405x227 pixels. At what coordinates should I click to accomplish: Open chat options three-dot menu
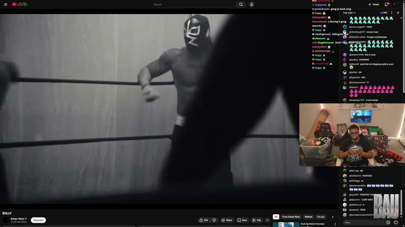coord(392,13)
